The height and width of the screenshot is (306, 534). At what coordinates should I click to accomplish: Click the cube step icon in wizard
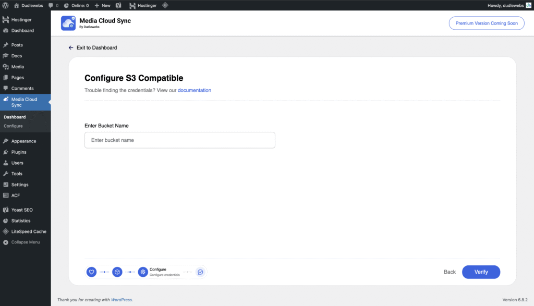point(117,272)
